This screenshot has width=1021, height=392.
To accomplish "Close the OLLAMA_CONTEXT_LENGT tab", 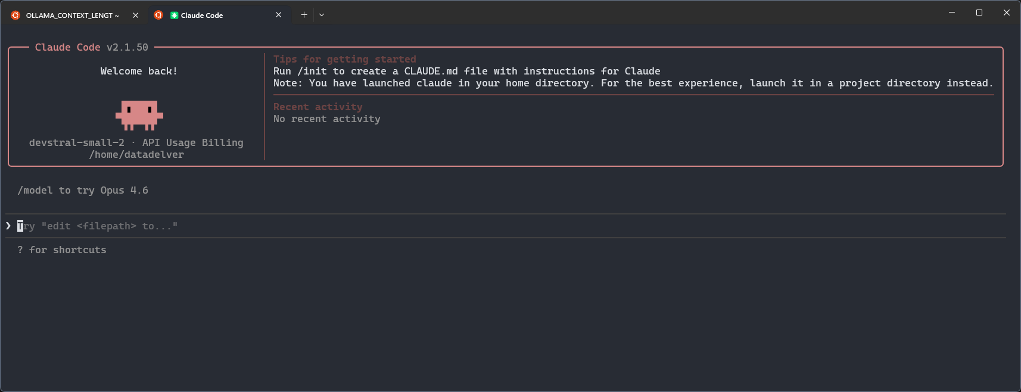I will (135, 15).
